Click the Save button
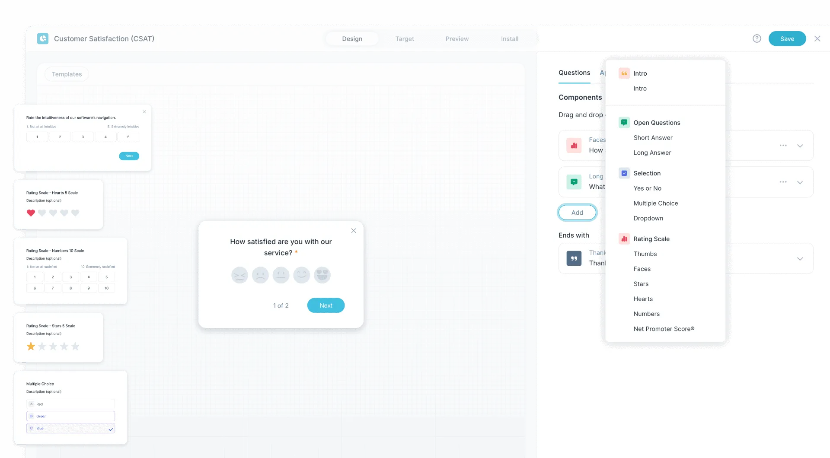Screen dimensions: 830x458 [x=787, y=38]
